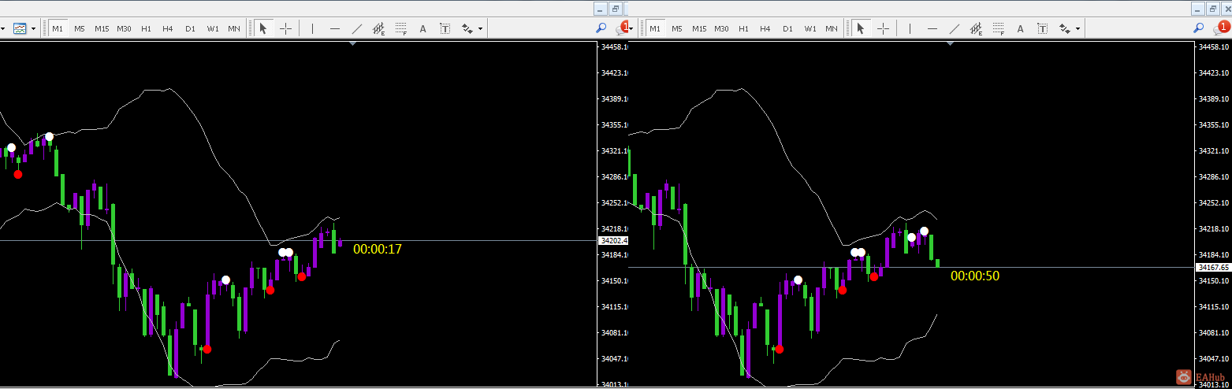Open search magnifier in left window
Screen dimensions: 1232x389
601,28
